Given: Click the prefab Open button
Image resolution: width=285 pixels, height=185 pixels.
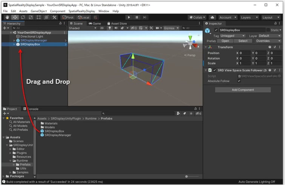Looking at the screenshot, I should (x=225, y=41).
